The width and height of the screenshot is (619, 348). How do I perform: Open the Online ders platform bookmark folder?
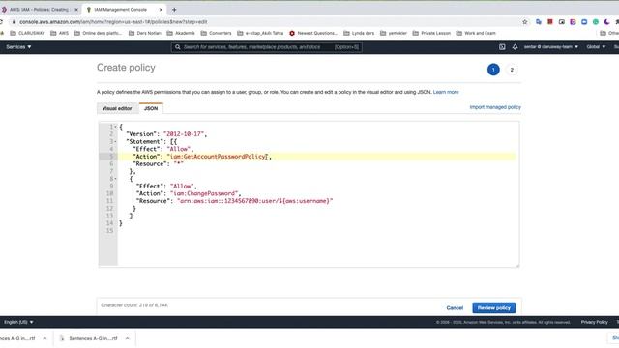pyautogui.click(x=99, y=33)
